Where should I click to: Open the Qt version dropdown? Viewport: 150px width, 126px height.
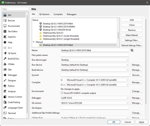(x=95, y=103)
